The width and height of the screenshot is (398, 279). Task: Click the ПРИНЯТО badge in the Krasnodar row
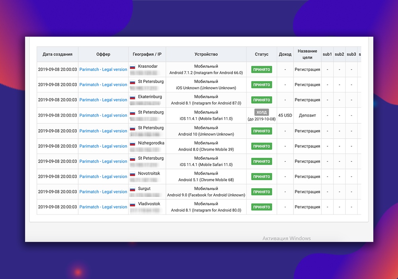pyautogui.click(x=261, y=70)
